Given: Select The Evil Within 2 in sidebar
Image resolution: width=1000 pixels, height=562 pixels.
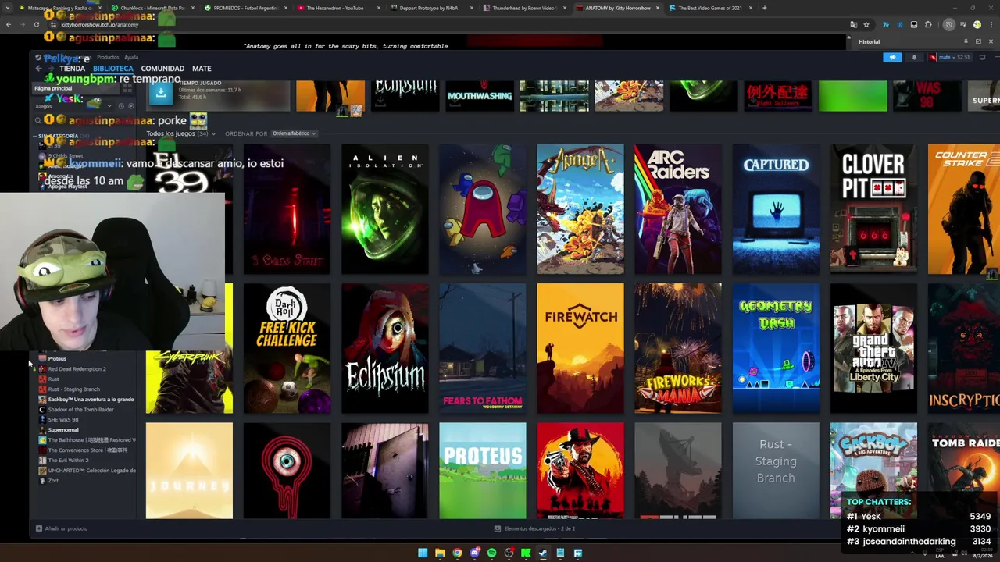Looking at the screenshot, I should click(x=68, y=460).
